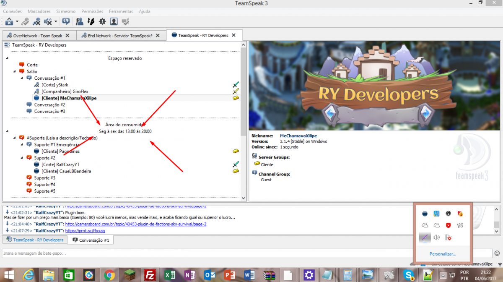The height and width of the screenshot is (282, 503).
Task: Open the dropdown arrow beside the first toolbar icon
Action: click(x=17, y=21)
